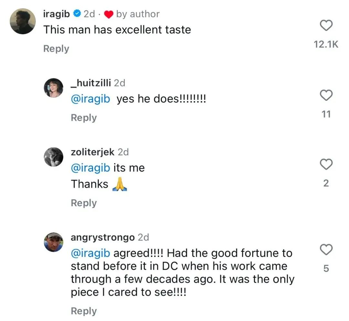Open iragib's profile picture

(x=23, y=21)
